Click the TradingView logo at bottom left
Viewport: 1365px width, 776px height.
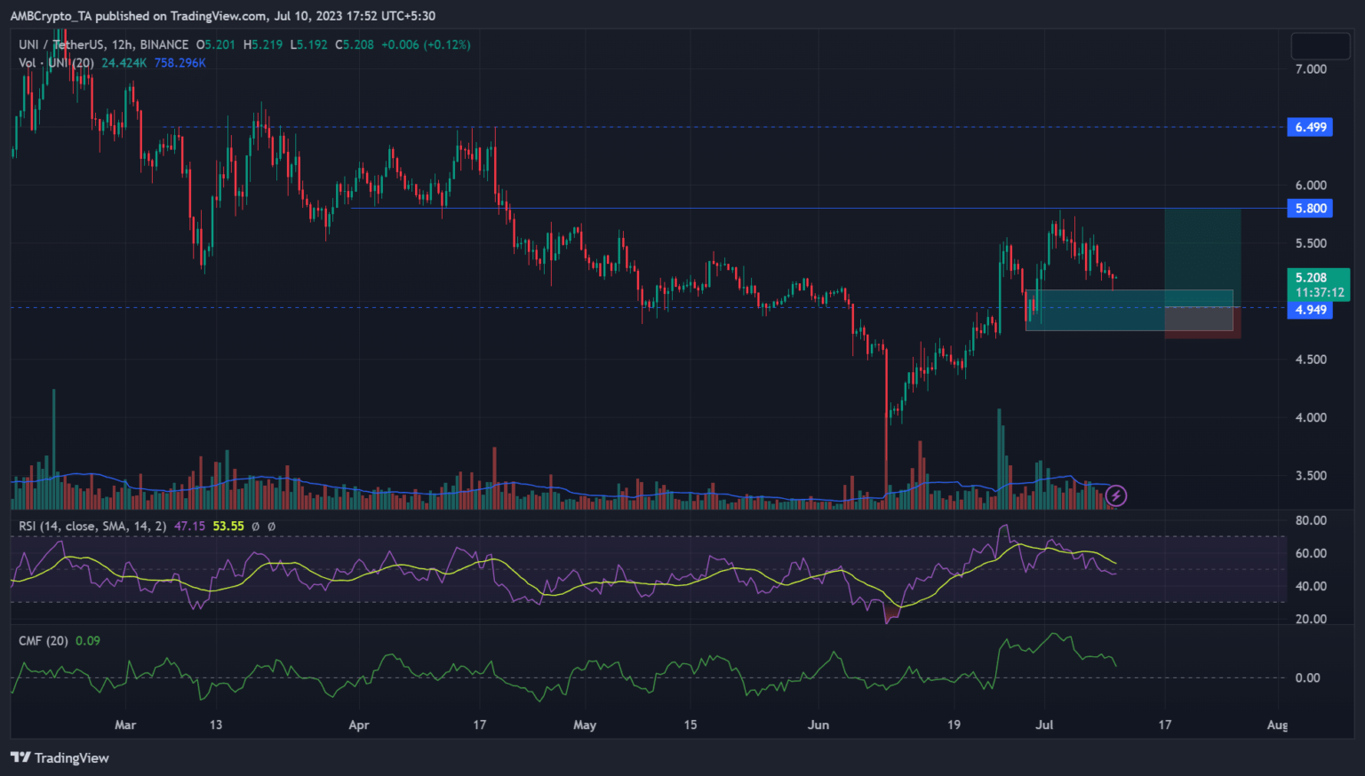[60, 757]
